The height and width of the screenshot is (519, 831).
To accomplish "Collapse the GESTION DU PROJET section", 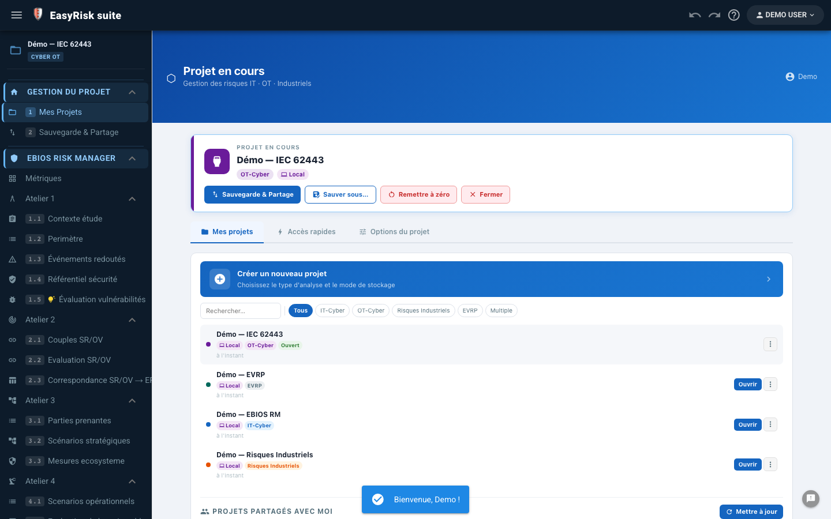I will (132, 92).
